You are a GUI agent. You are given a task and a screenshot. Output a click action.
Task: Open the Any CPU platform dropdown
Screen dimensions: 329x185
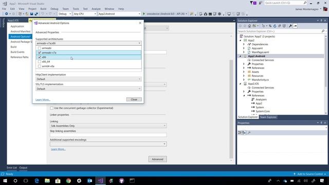pyautogui.click(x=85, y=14)
